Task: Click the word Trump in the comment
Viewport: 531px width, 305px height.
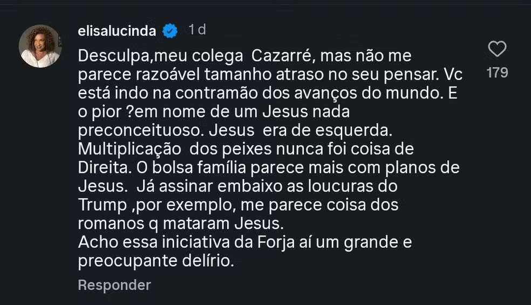Action: point(100,205)
